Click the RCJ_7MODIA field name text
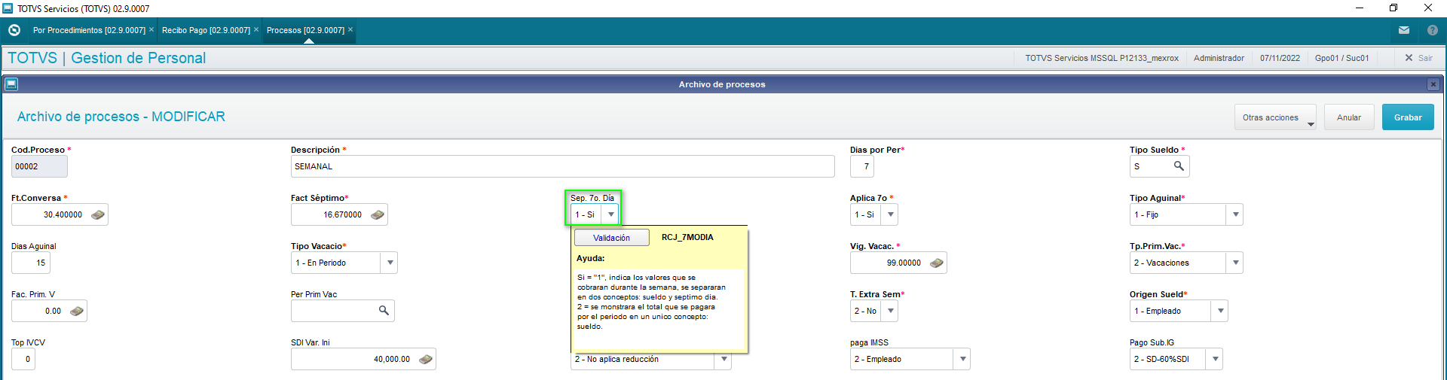 [687, 237]
